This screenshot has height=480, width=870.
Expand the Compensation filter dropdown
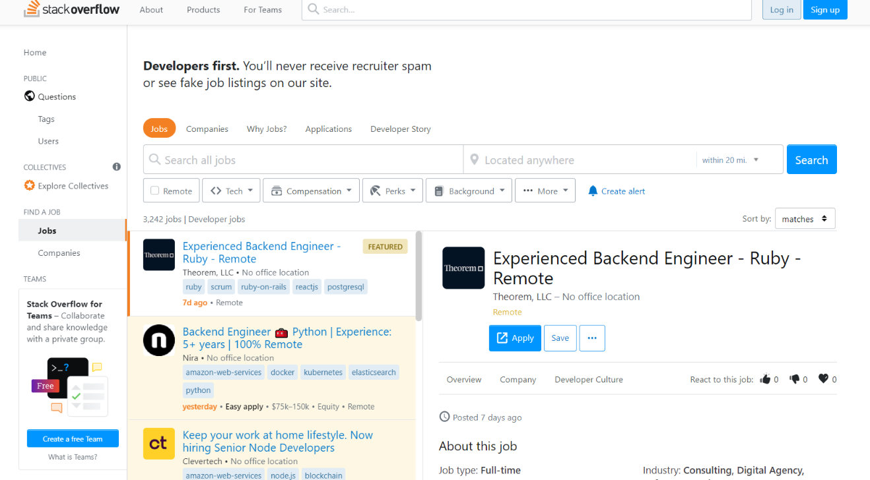point(312,191)
